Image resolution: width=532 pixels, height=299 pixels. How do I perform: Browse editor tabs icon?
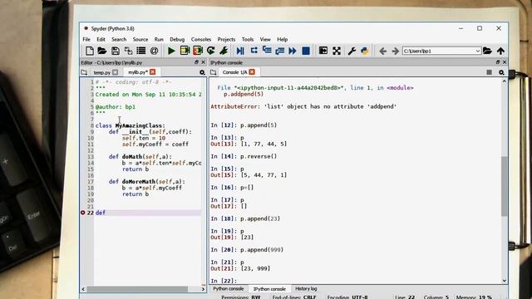[x=84, y=72]
